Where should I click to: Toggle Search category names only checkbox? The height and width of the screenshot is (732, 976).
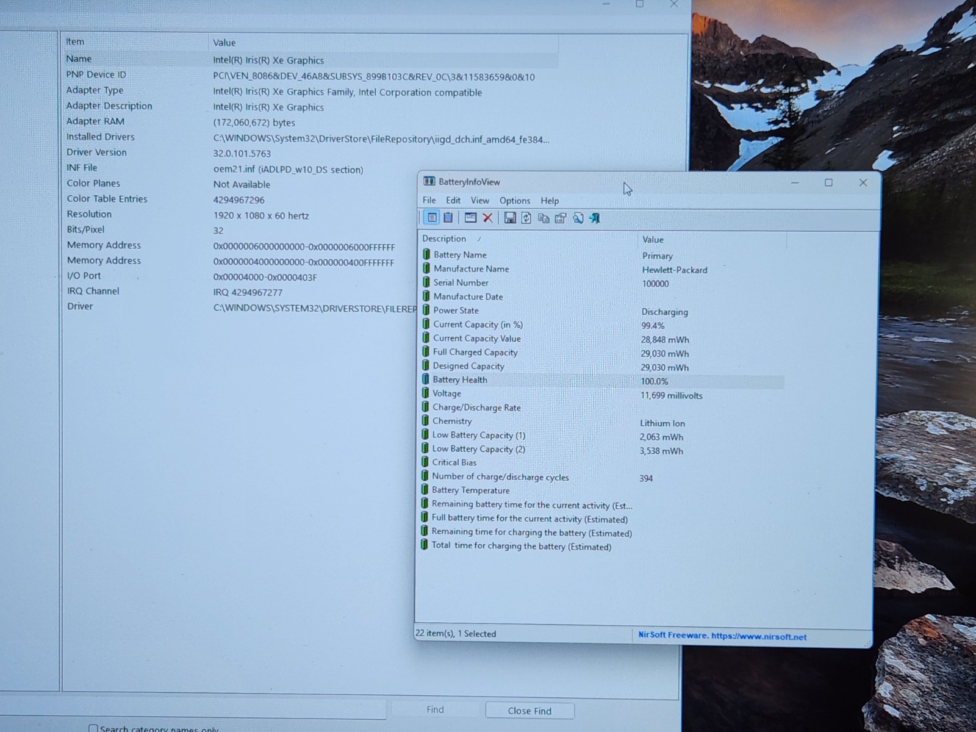coord(93,728)
